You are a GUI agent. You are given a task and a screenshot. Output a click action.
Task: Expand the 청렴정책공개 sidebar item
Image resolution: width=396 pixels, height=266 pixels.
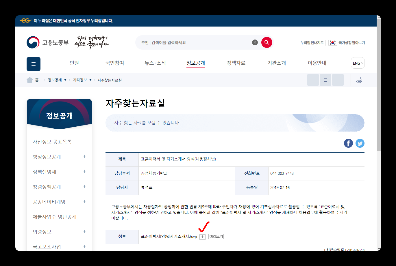click(x=85, y=186)
